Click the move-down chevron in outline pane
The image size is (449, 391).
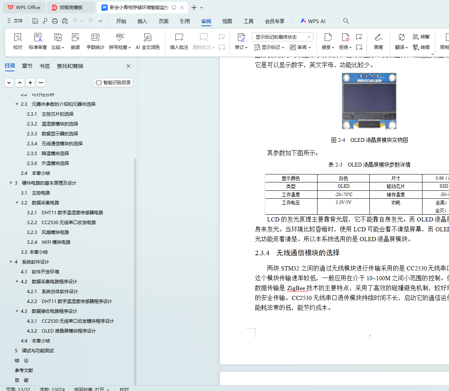tap(9, 83)
